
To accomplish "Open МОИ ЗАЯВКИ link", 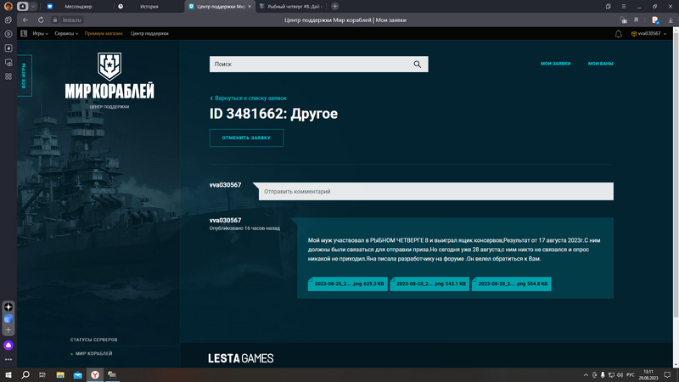I will [x=556, y=64].
